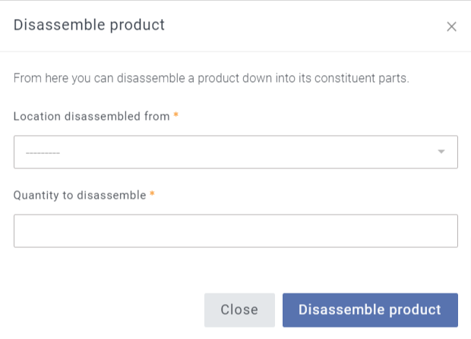Close the dialog with the X icon
Image resolution: width=471 pixels, height=339 pixels.
click(451, 27)
